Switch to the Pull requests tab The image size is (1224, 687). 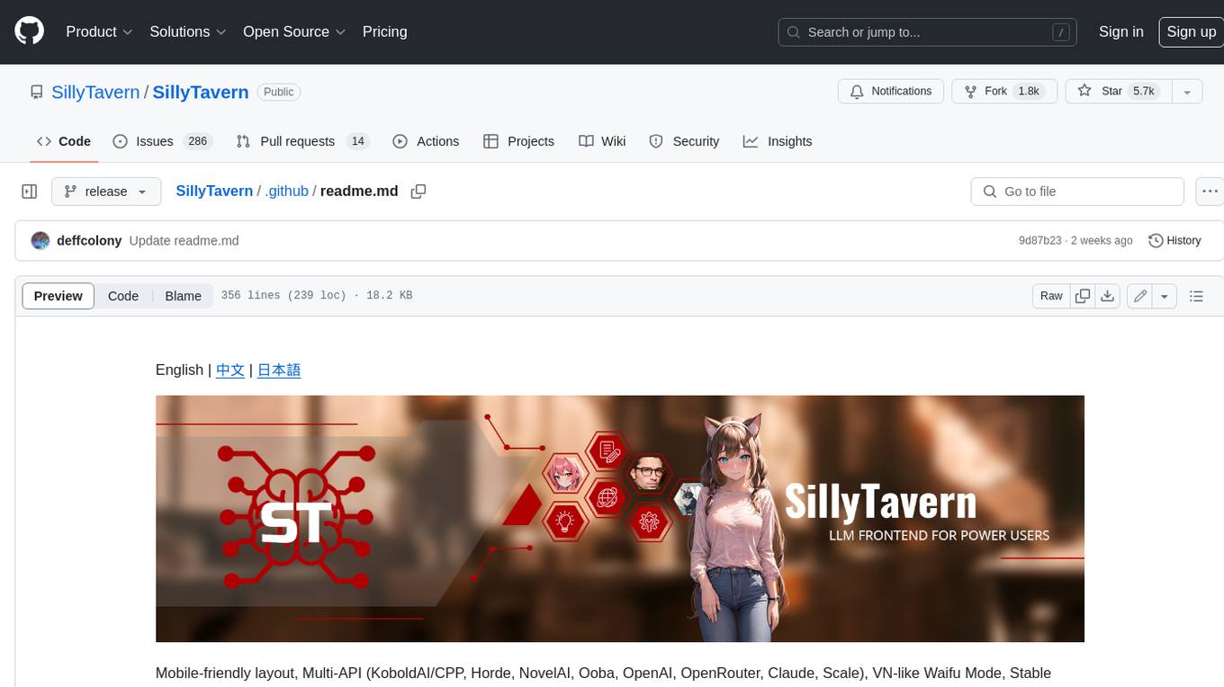[x=302, y=141]
